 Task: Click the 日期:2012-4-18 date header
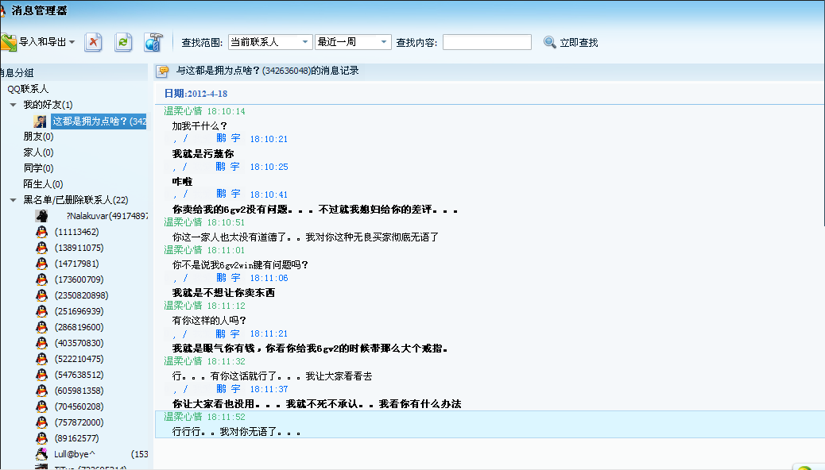click(196, 94)
